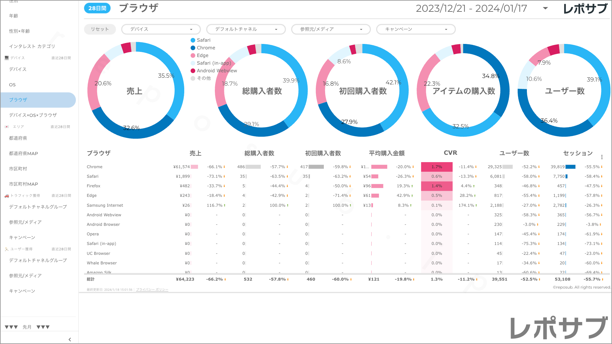This screenshot has height=344, width=612.
Task: Click the レポサブ logo at top right
Action: coord(585,9)
